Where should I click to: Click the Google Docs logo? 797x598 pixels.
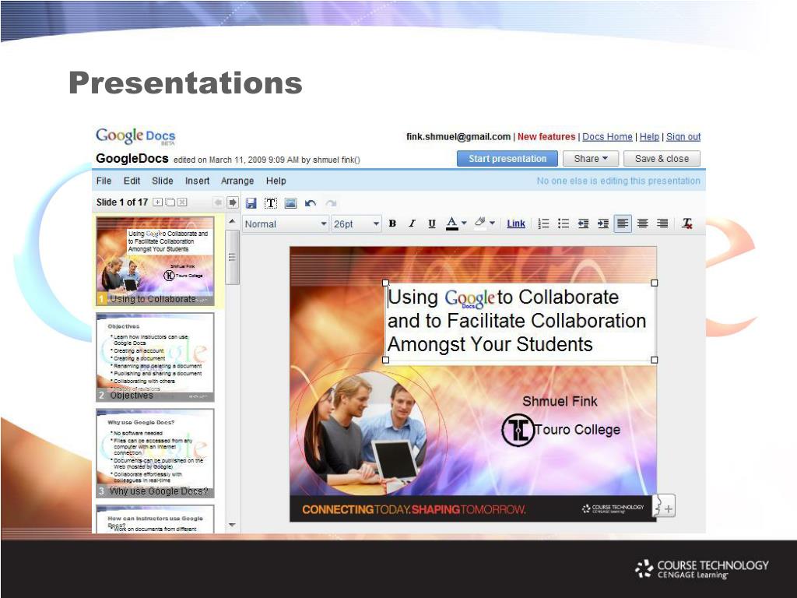click(x=135, y=135)
